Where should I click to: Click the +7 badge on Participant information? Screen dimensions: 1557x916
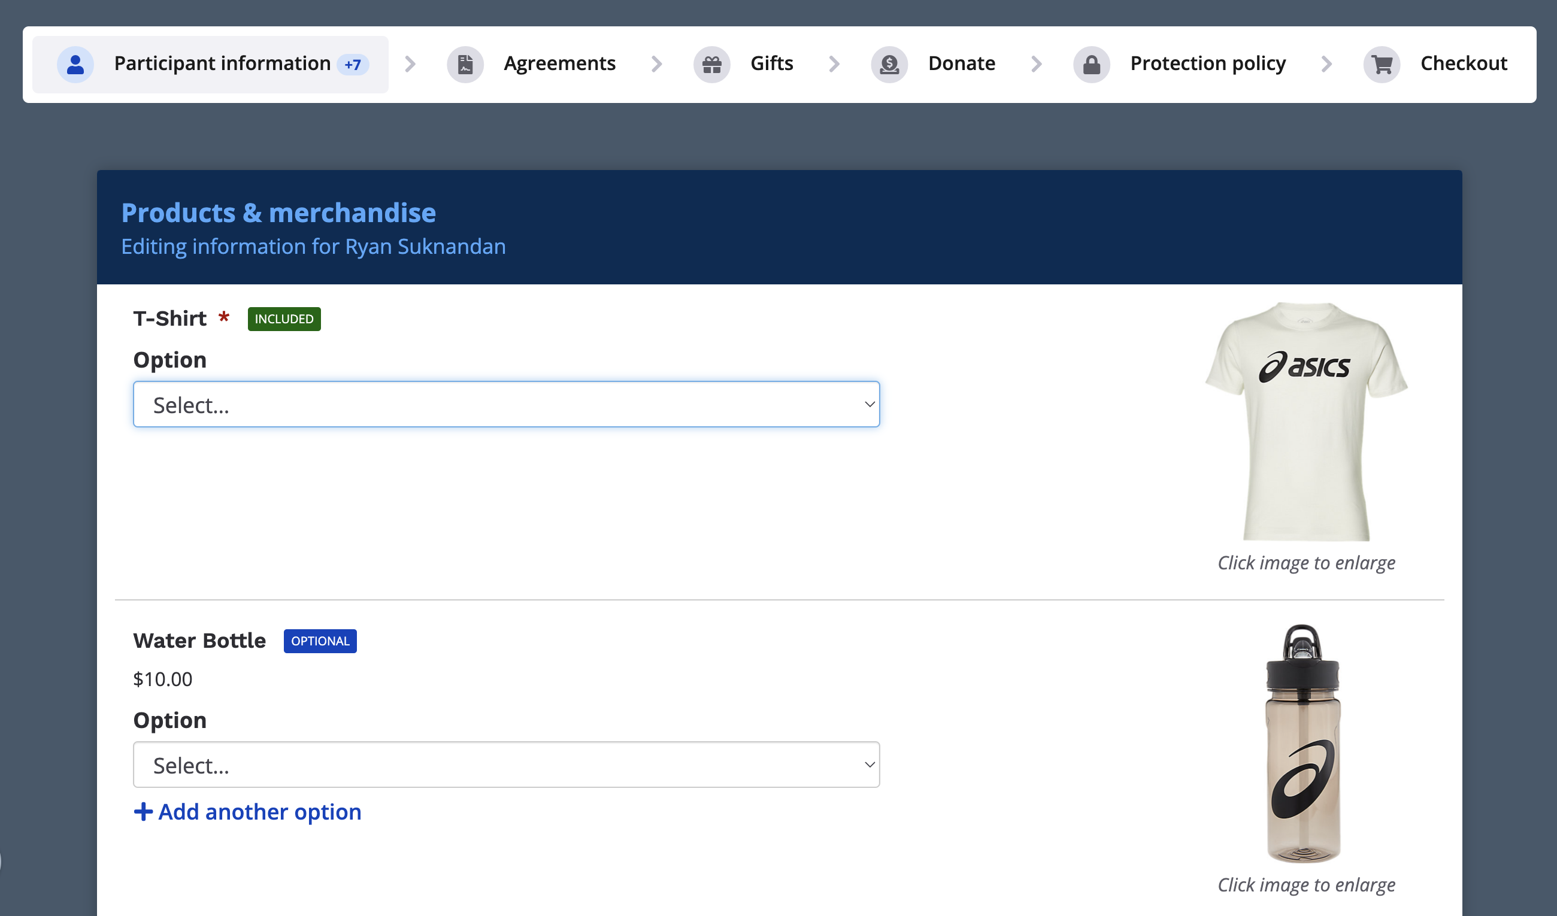click(x=353, y=65)
